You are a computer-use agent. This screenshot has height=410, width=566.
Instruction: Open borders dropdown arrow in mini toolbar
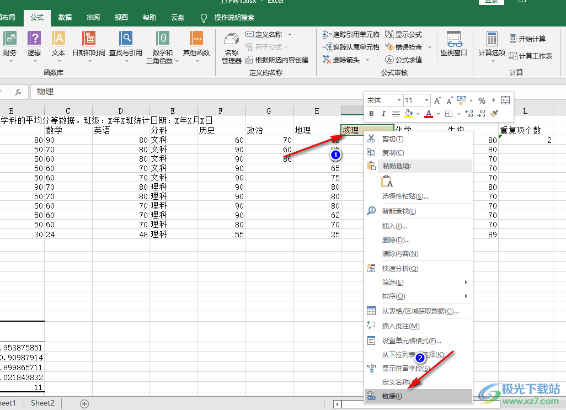459,114
